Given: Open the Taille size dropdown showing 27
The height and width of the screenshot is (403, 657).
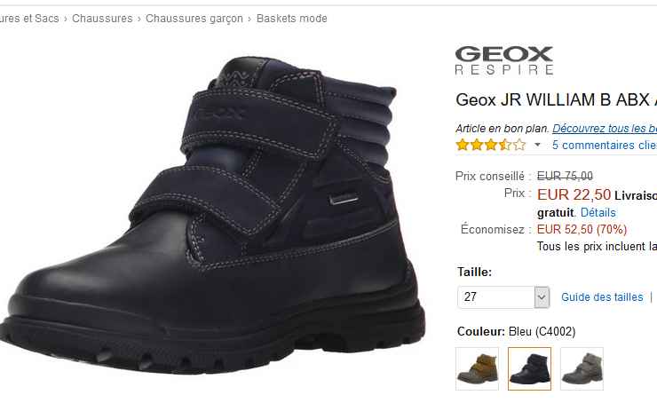Looking at the screenshot, I should [x=503, y=297].
